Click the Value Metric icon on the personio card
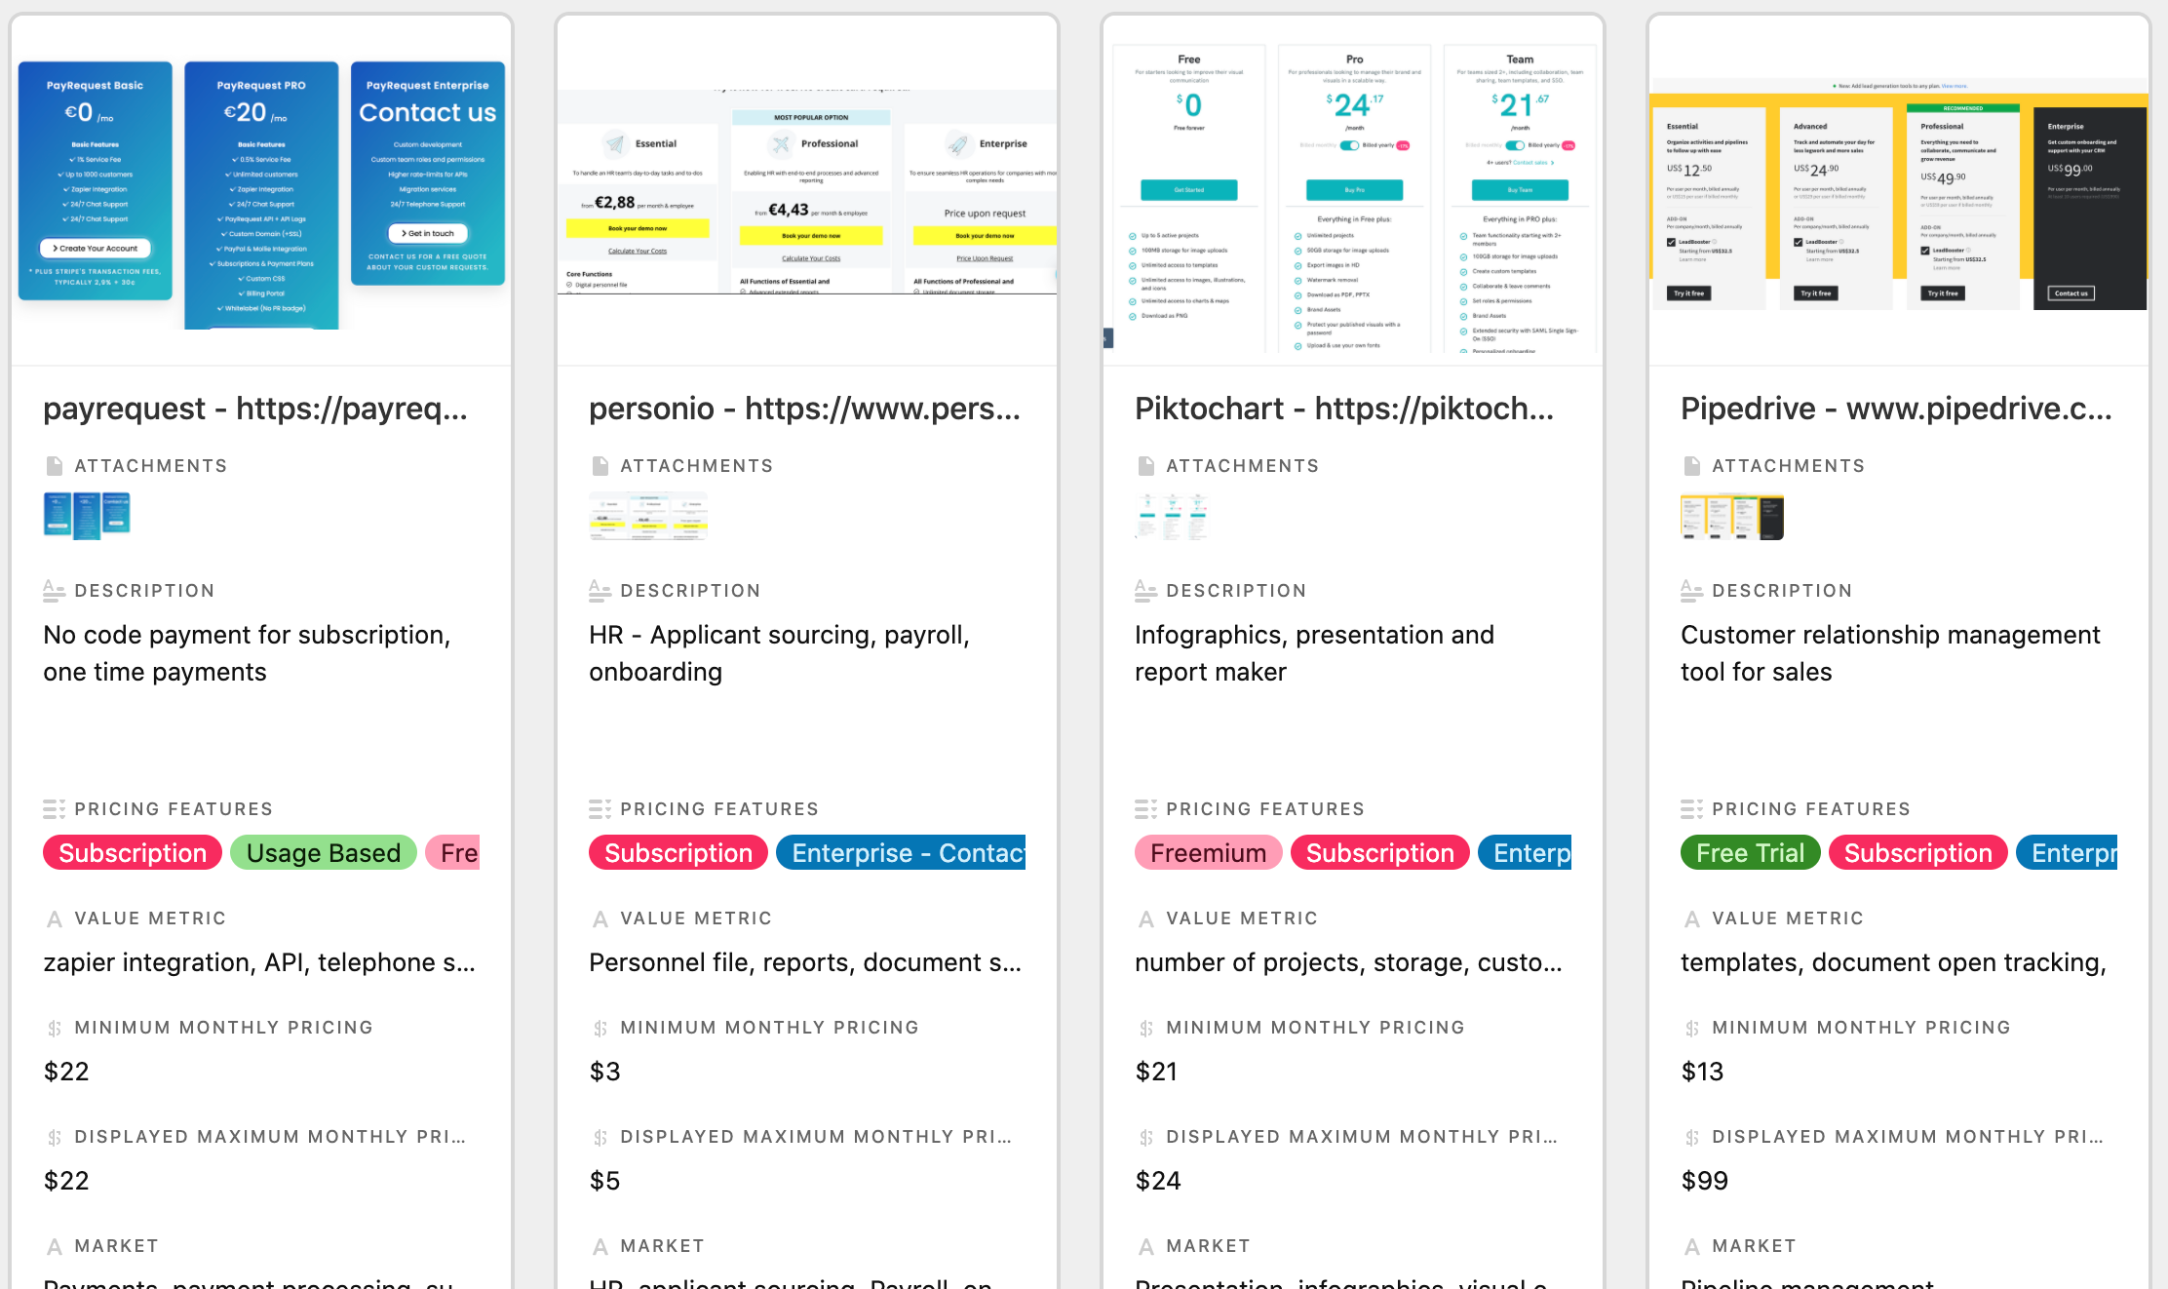 click(x=600, y=918)
